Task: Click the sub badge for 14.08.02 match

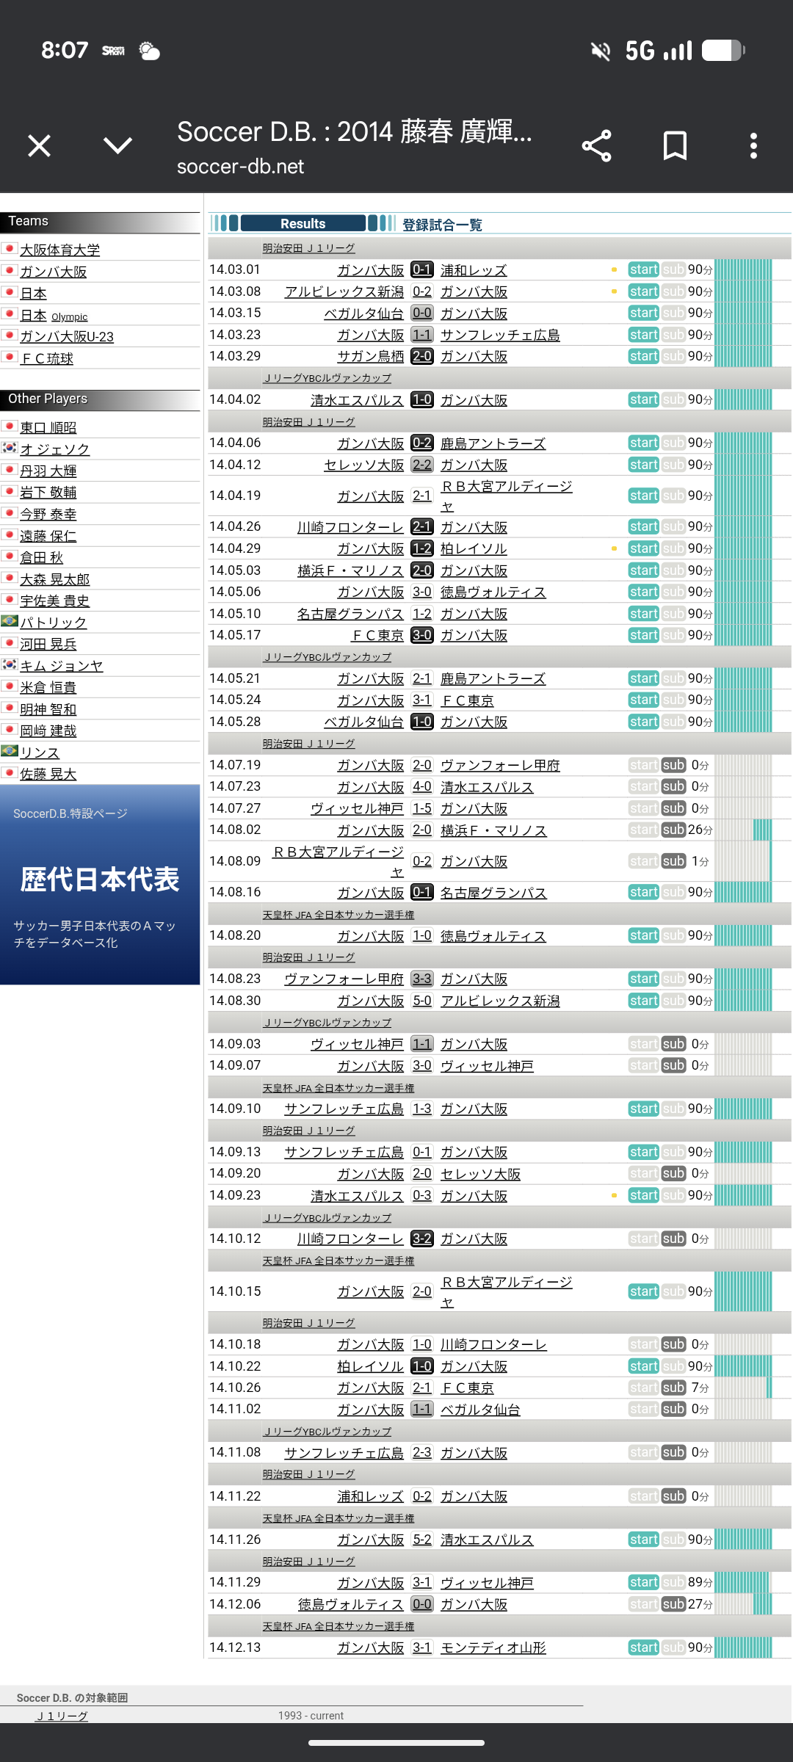Action: (x=673, y=830)
